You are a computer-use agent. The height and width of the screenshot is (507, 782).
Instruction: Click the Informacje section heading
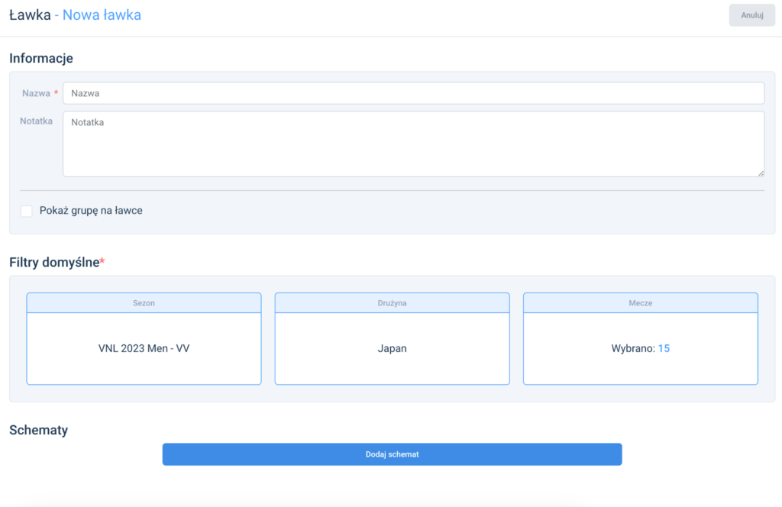(41, 58)
